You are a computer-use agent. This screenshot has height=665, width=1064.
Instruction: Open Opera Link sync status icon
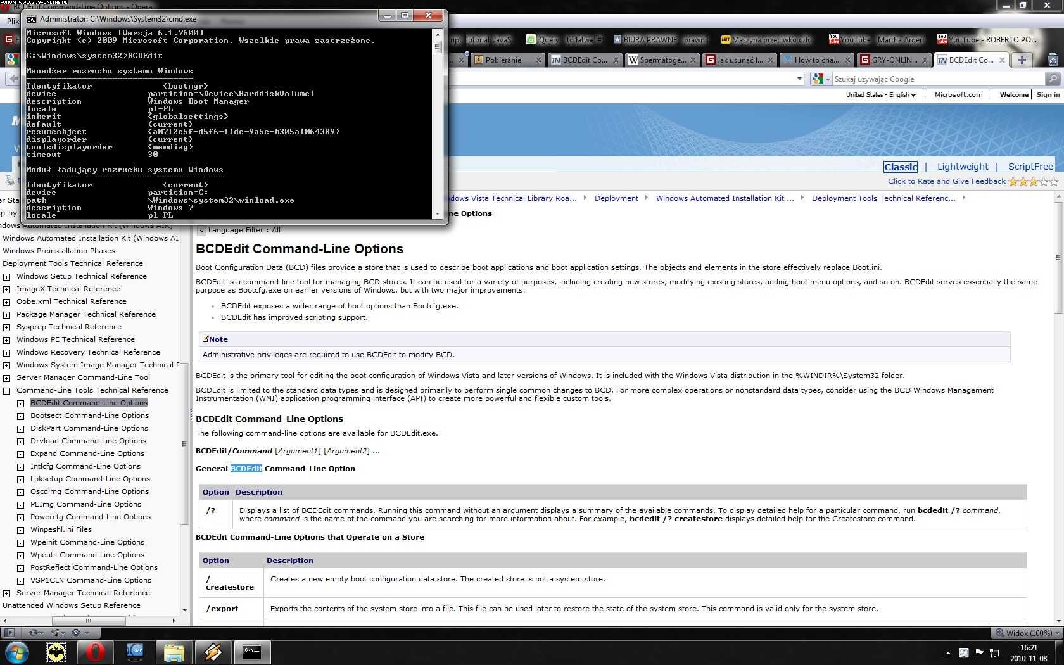coord(34,632)
